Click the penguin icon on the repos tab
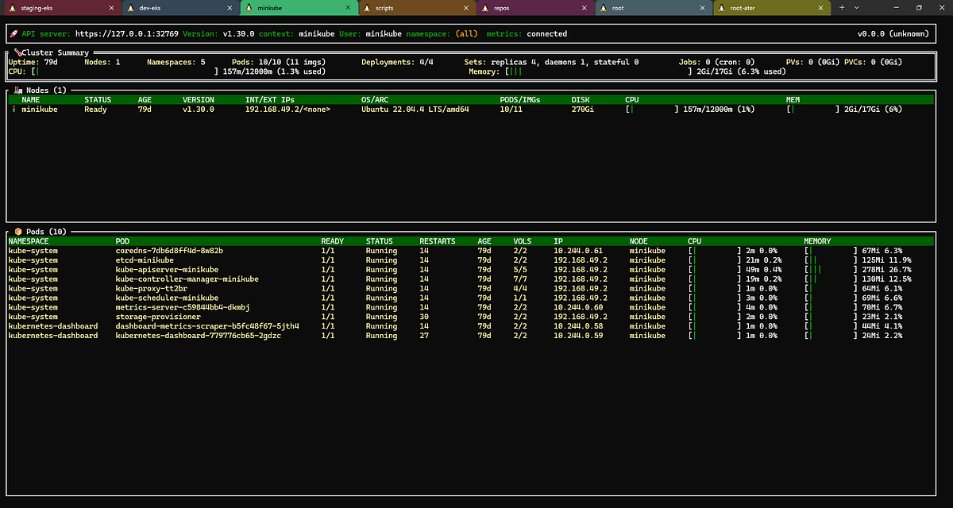The width and height of the screenshot is (953, 508). (x=485, y=7)
